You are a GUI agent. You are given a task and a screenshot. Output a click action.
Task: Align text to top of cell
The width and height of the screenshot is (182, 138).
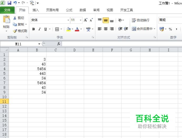point(100,20)
